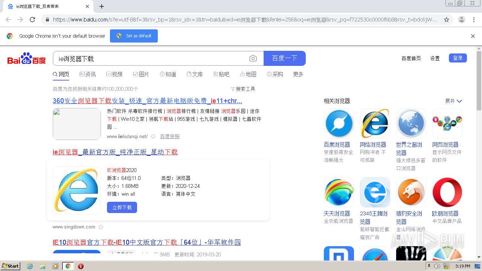Open 更多 search categories
Viewport: 482px width, 271px height.
coord(298,75)
